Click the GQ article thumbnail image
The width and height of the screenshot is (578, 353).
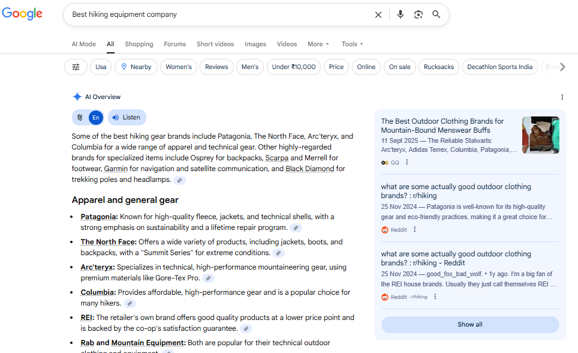tap(540, 135)
